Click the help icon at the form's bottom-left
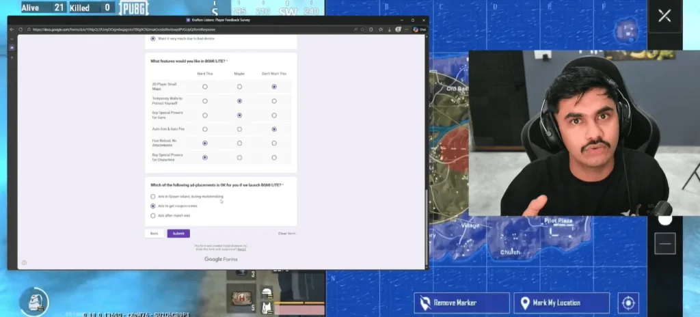Screen dimensions: 700x317 pyautogui.click(x=24, y=262)
